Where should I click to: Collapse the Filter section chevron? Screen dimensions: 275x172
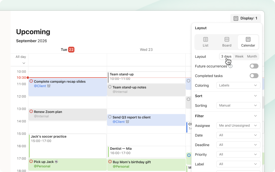(255, 116)
